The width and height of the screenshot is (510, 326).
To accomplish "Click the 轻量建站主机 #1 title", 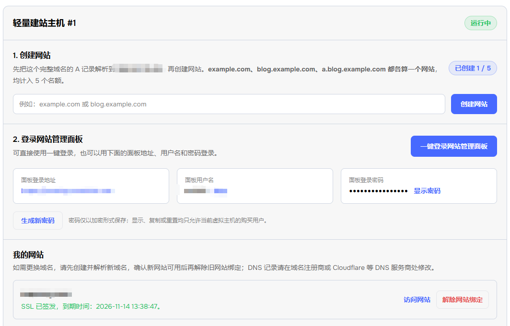I will click(x=44, y=23).
